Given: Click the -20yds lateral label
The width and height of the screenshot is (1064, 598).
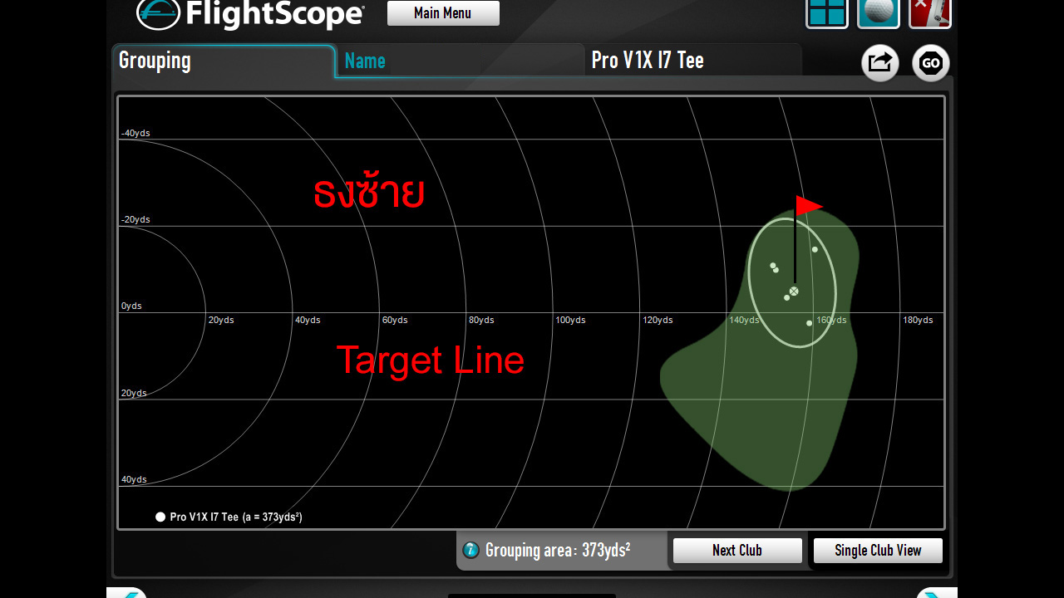Looking at the screenshot, I should point(135,219).
